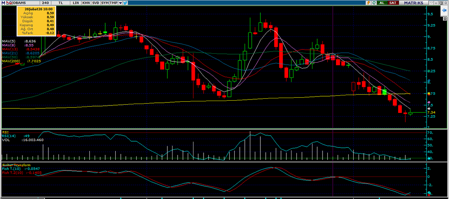Click the MATRIKS logo button
The image size is (449, 199).
point(413,3)
